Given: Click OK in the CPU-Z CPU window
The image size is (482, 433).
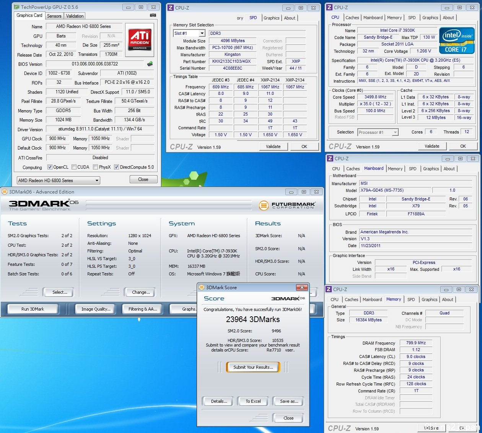Looking at the screenshot, I should coord(463,146).
